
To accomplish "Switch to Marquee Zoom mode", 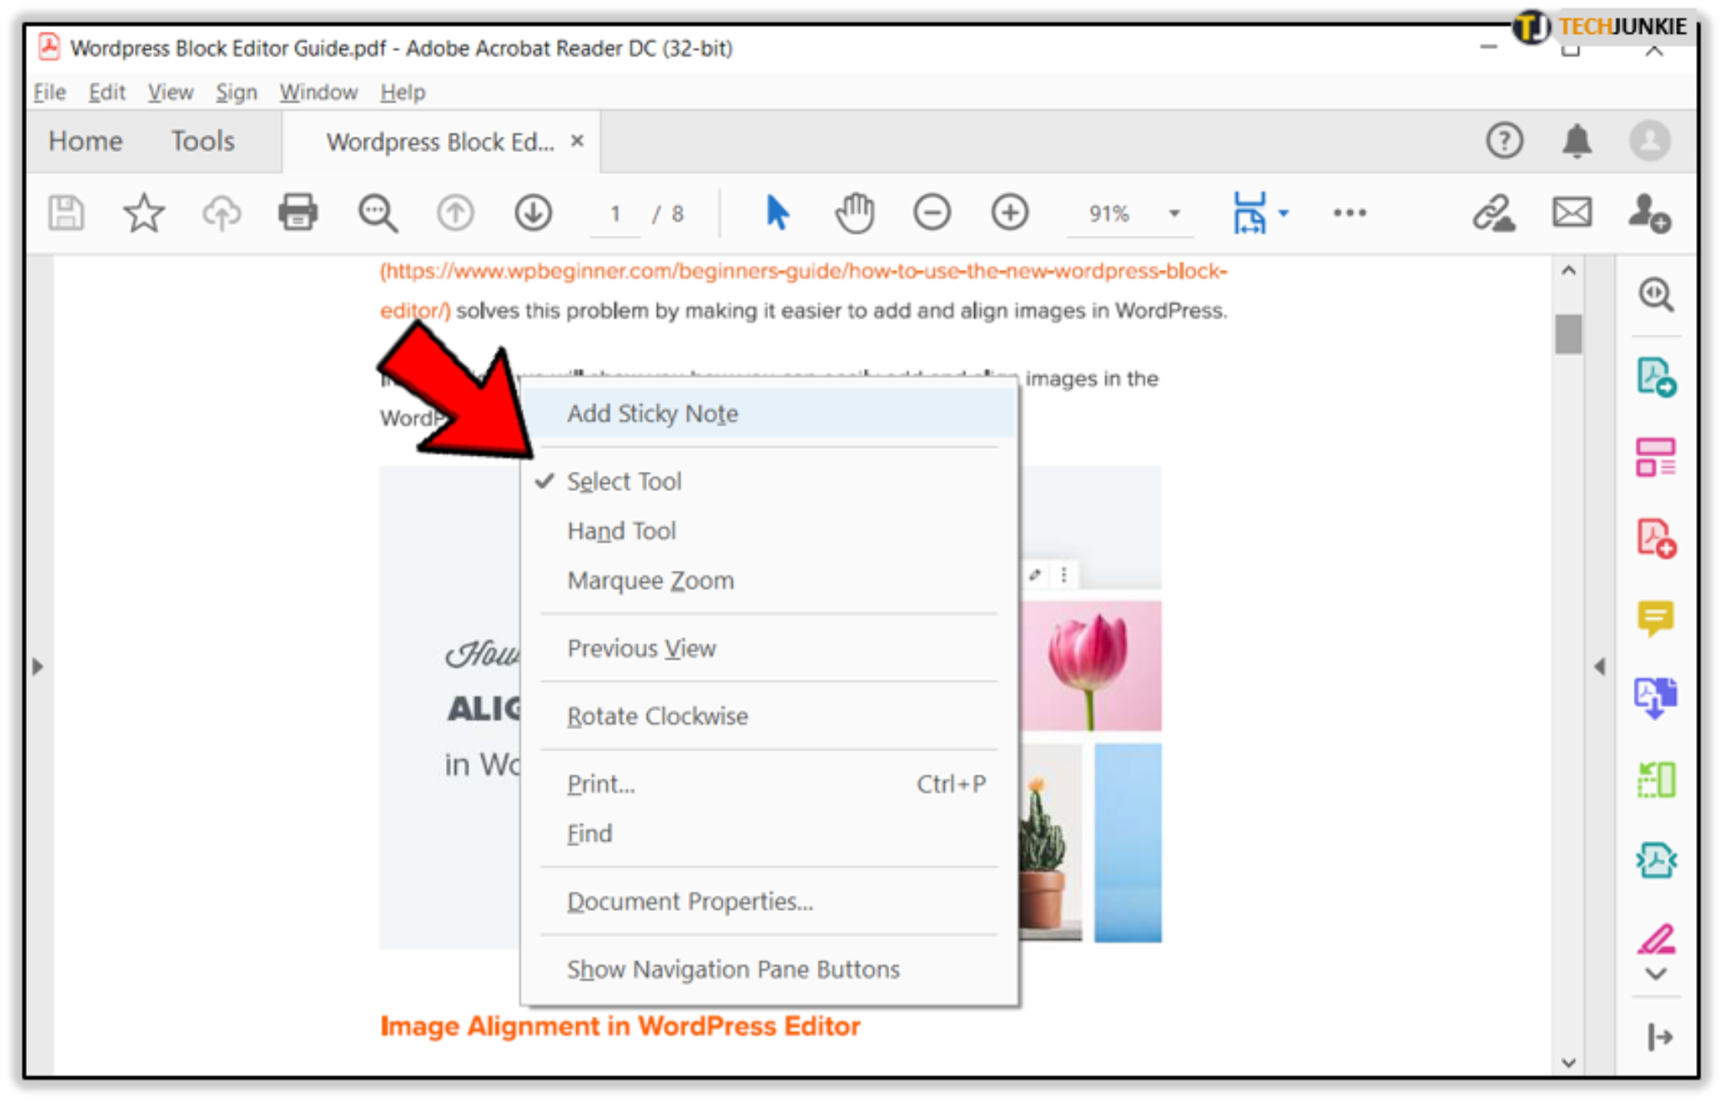I will pos(649,579).
